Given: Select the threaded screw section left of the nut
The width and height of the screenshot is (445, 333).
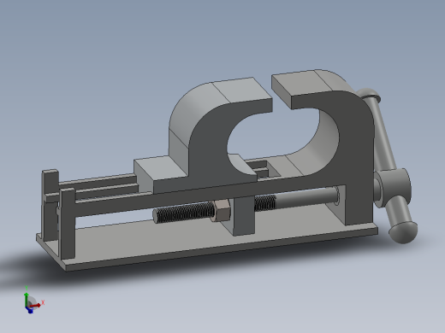Looking at the screenshot, I should pyautogui.click(x=184, y=213).
